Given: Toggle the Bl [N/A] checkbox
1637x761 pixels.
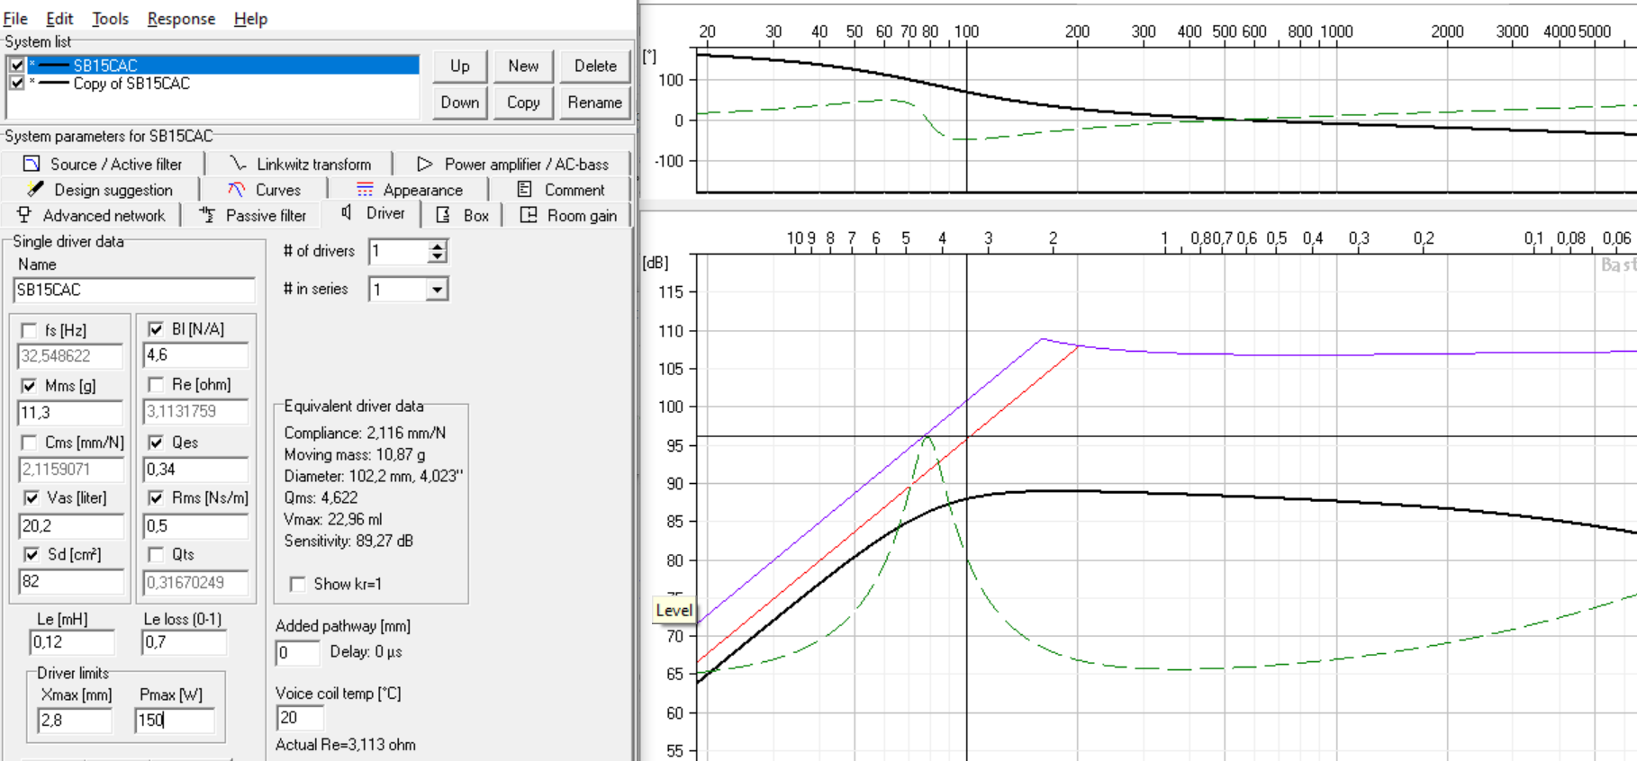Looking at the screenshot, I should click(x=156, y=329).
